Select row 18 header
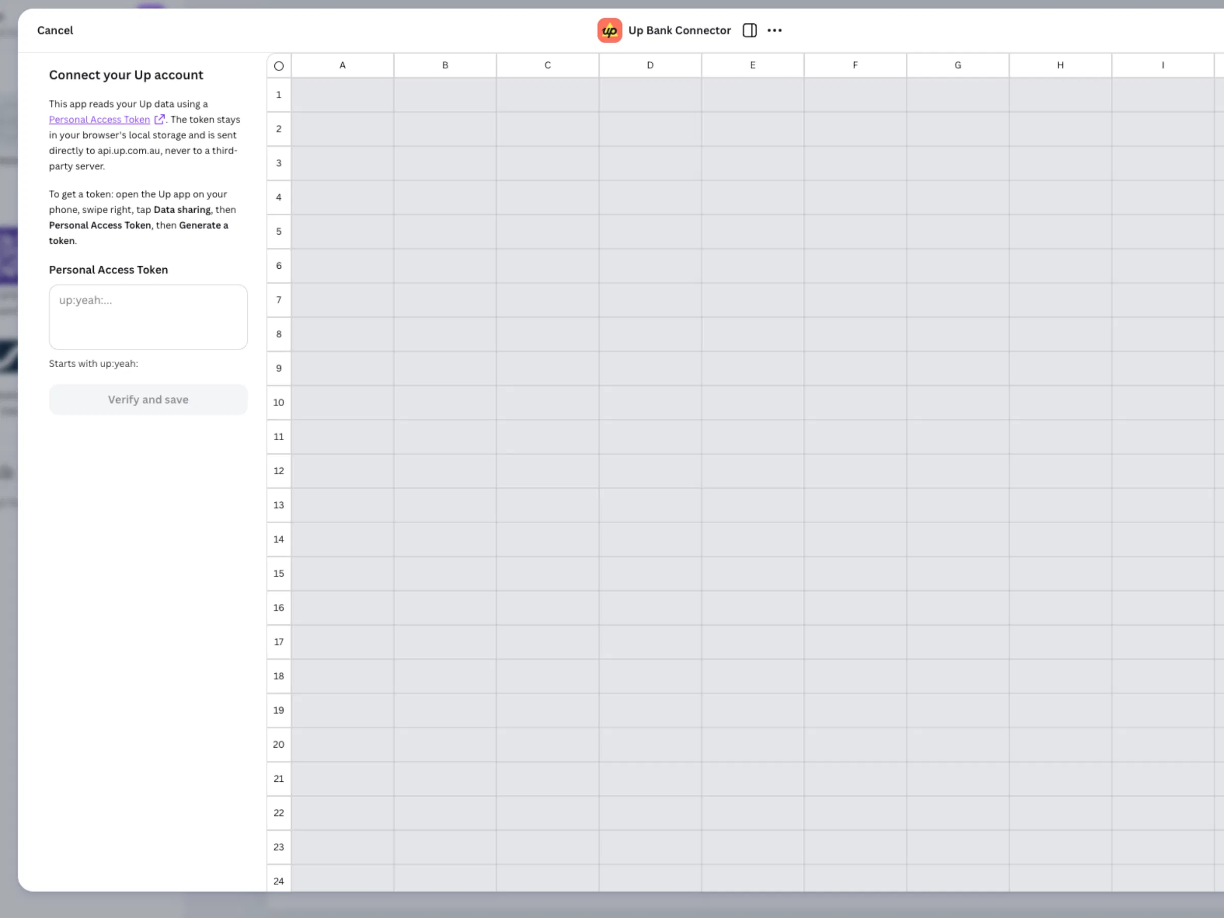The width and height of the screenshot is (1224, 918). tap(279, 676)
